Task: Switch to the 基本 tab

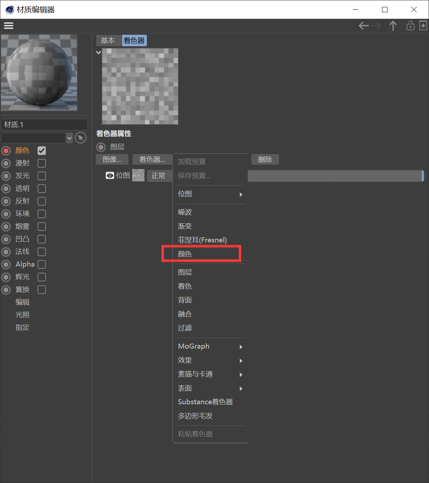Action: [x=108, y=40]
